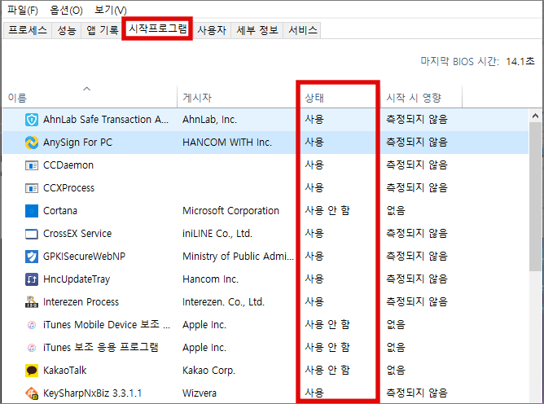
Task: Click the Interezen Process icon
Action: pyautogui.click(x=32, y=302)
